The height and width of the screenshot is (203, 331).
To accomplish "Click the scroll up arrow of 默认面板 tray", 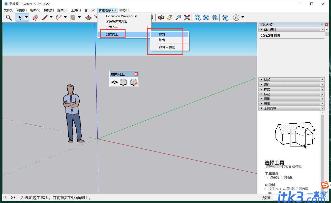I will [327, 30].
